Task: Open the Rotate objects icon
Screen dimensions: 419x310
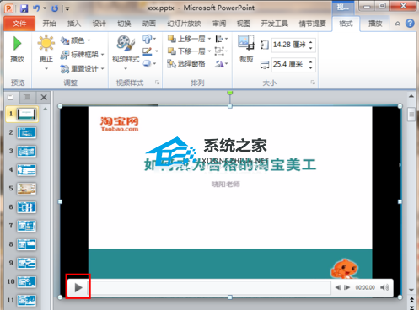Action: tap(222, 64)
